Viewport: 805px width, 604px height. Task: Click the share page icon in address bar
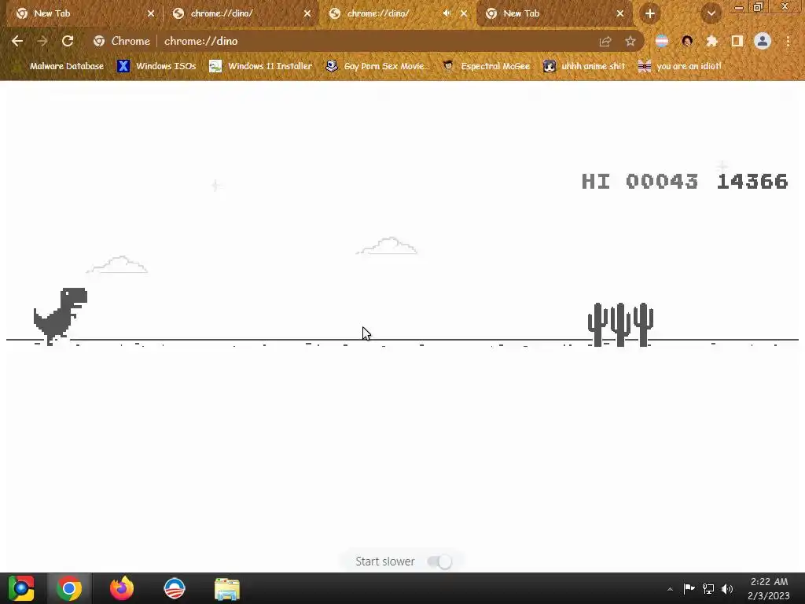point(605,42)
